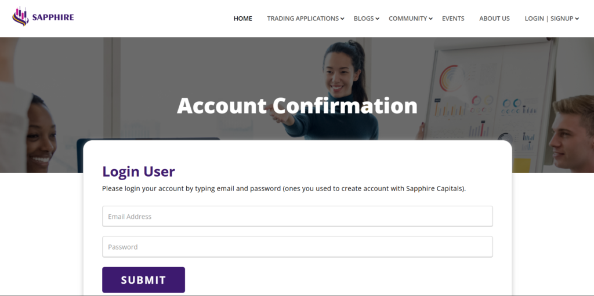Image resolution: width=594 pixels, height=296 pixels.
Task: Focus the Email Address input field
Action: tap(298, 217)
